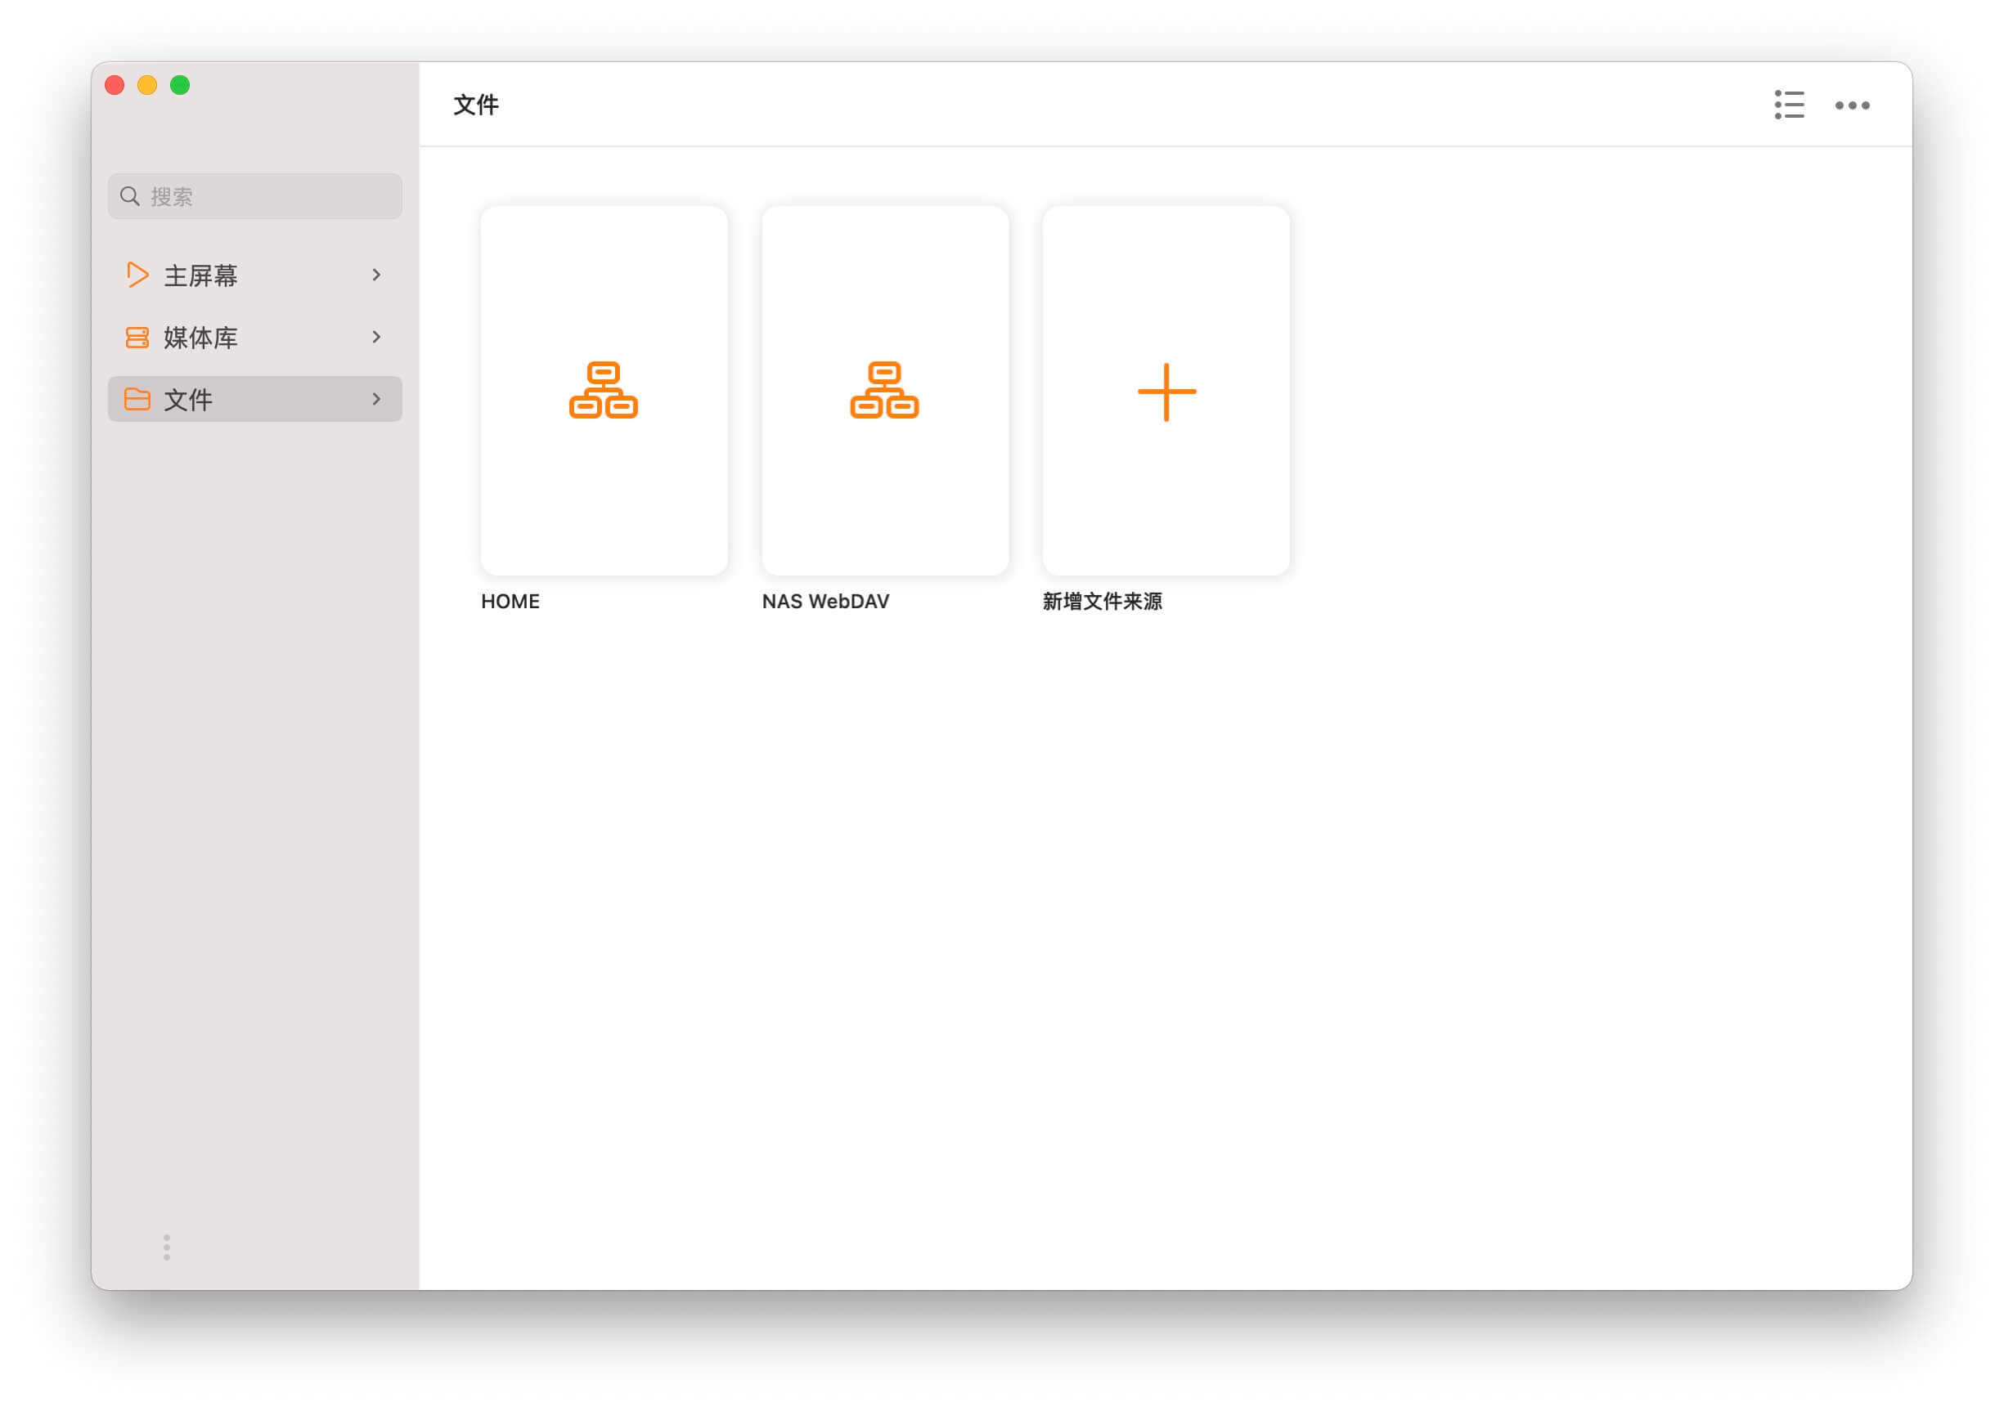Expand the 媒体库 chevron arrow
The image size is (2004, 1411).
[x=376, y=337]
